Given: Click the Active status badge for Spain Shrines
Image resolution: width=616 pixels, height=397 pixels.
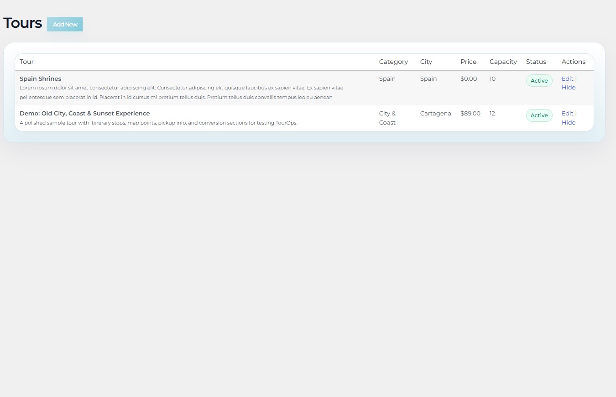Looking at the screenshot, I should 539,81.
